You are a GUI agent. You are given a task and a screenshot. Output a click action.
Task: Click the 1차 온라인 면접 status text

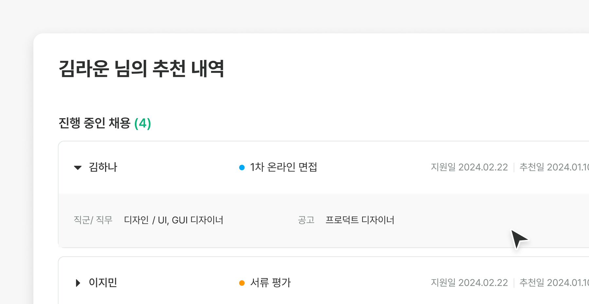283,167
